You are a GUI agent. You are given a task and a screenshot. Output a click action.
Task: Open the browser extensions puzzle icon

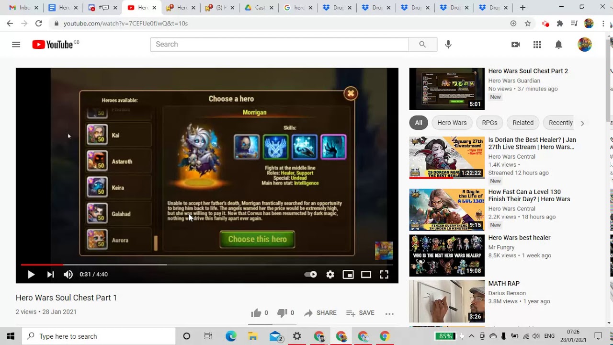(560, 23)
